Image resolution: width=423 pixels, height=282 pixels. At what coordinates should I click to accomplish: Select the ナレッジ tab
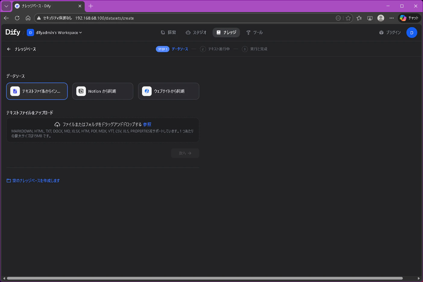226,33
